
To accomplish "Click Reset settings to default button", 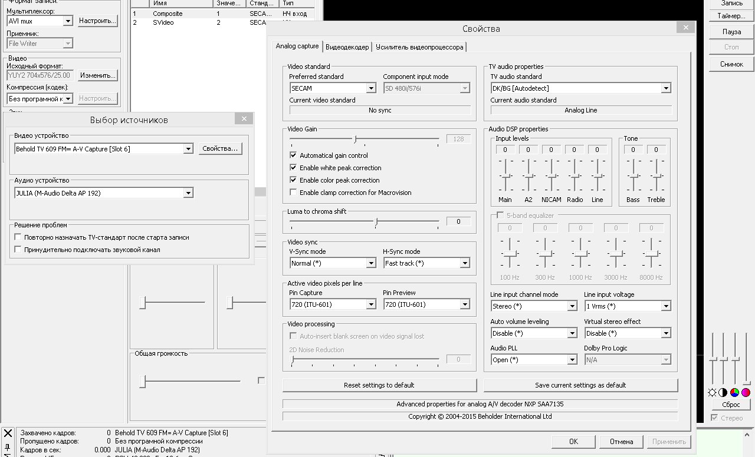I will (379, 385).
